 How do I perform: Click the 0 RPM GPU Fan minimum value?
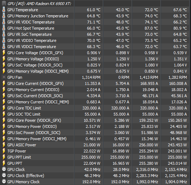point(124,77)
